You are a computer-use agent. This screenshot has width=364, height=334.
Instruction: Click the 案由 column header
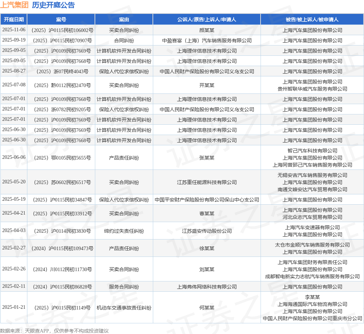click(124, 20)
